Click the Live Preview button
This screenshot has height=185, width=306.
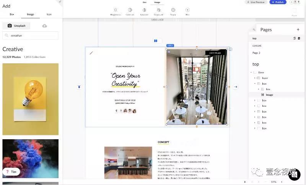(x=256, y=2)
